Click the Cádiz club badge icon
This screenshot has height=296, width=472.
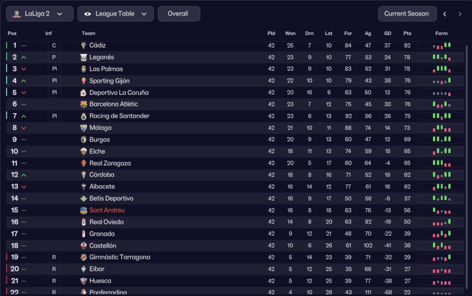(x=84, y=45)
